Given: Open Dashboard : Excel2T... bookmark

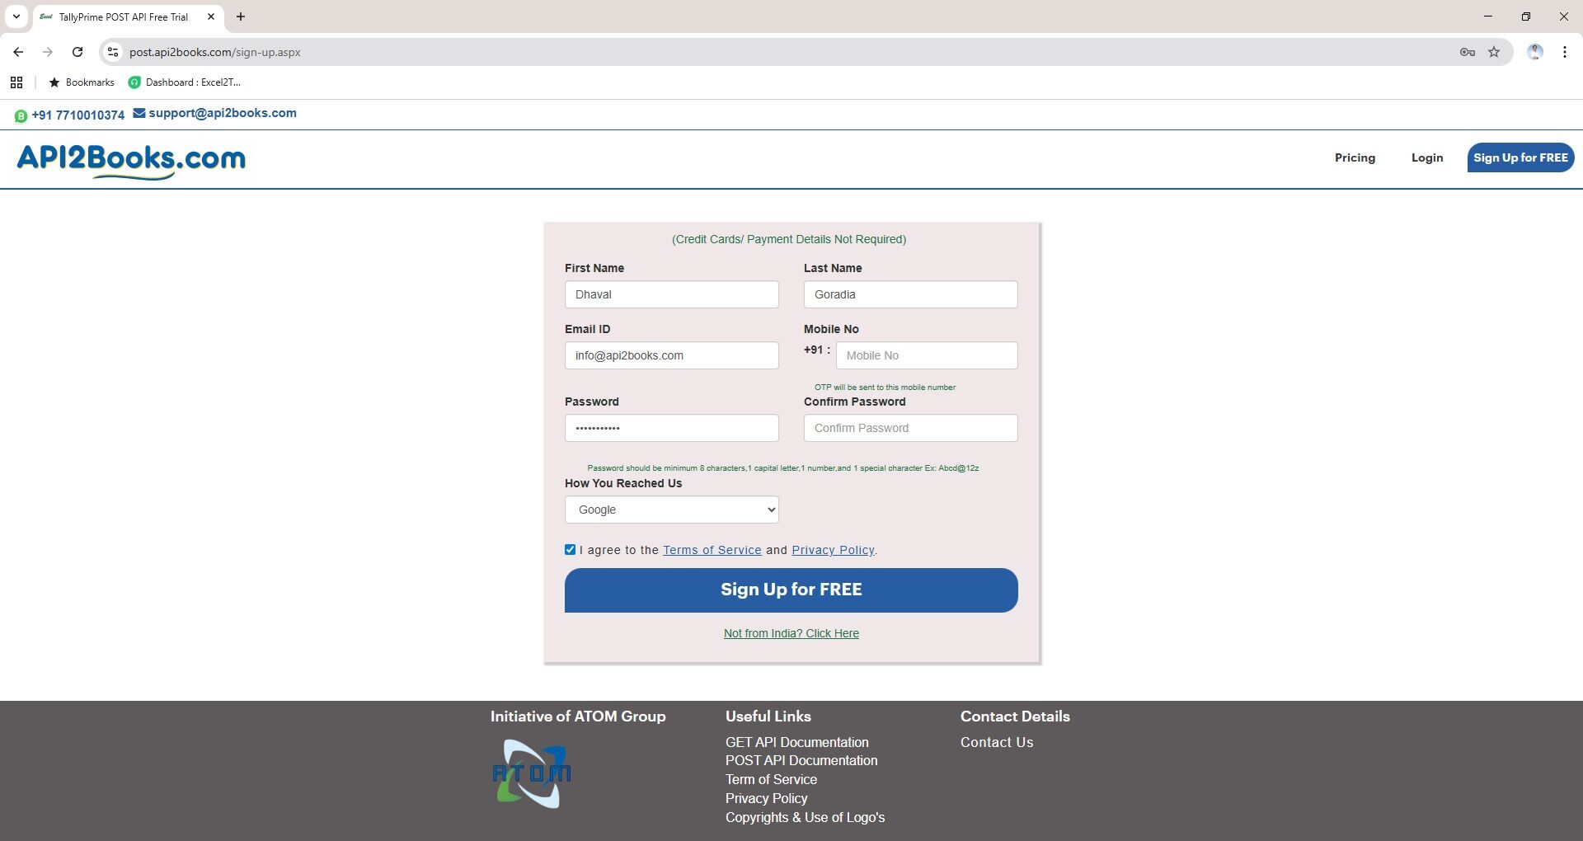Looking at the screenshot, I should [x=185, y=82].
